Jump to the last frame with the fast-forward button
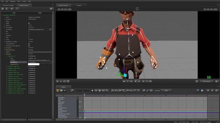The image size is (220, 123). [x=151, y=81]
